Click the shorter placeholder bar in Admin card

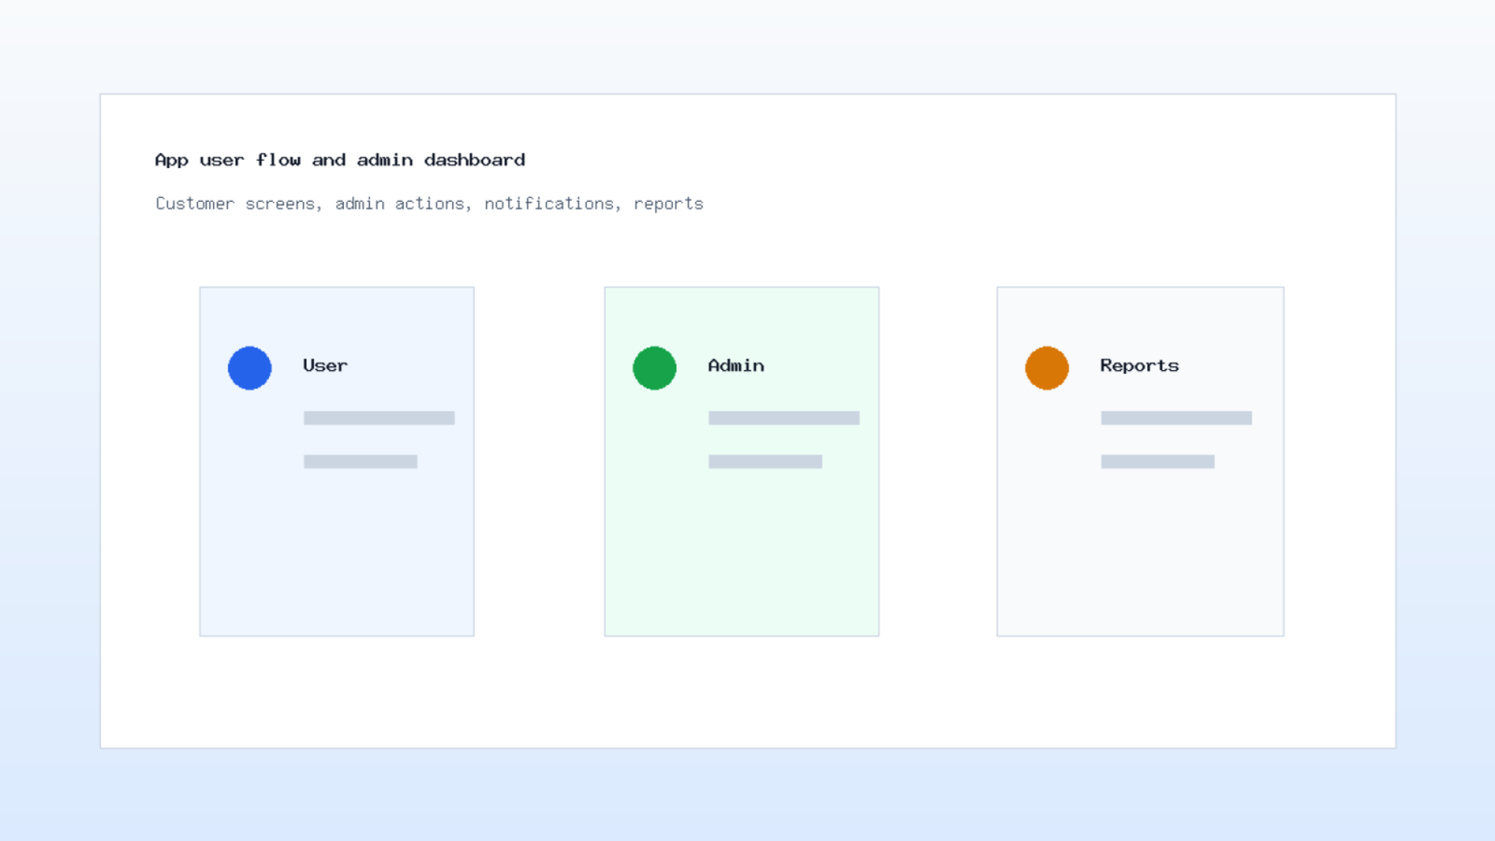(765, 462)
